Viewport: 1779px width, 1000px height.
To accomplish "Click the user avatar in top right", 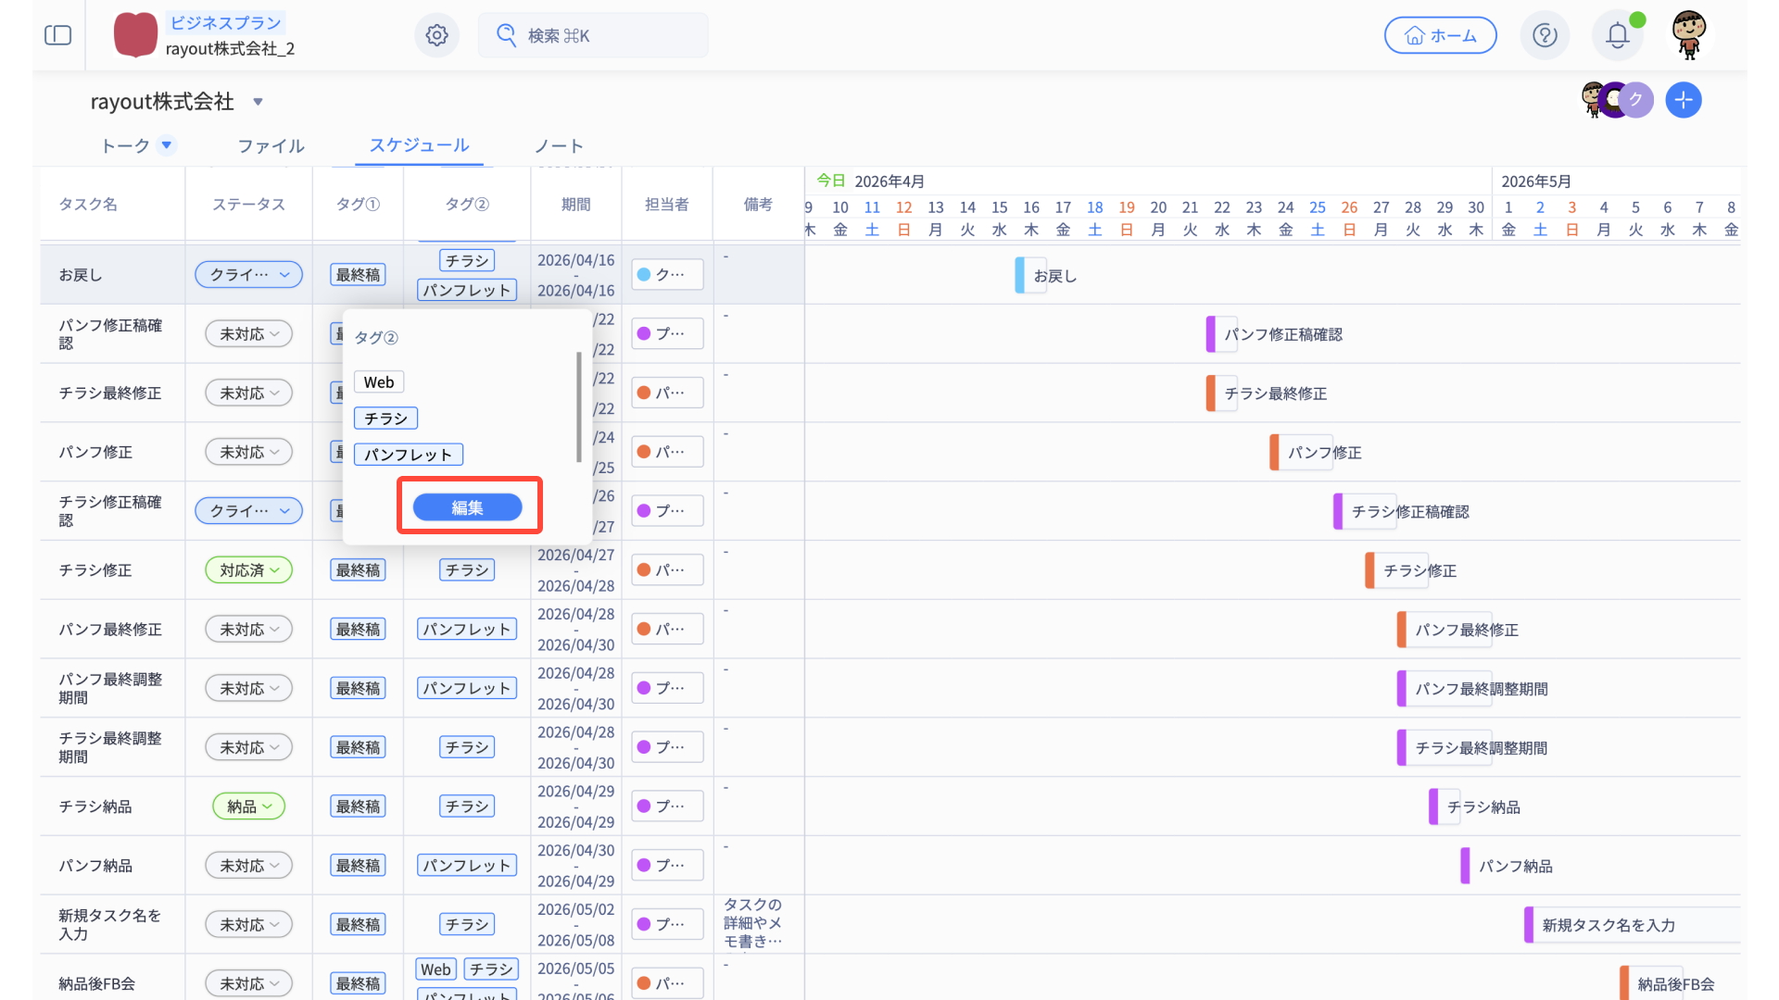I will pyautogui.click(x=1688, y=35).
